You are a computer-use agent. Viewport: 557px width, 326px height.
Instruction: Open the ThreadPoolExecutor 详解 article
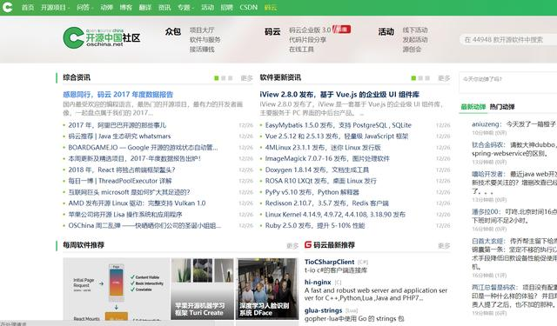coord(120,181)
